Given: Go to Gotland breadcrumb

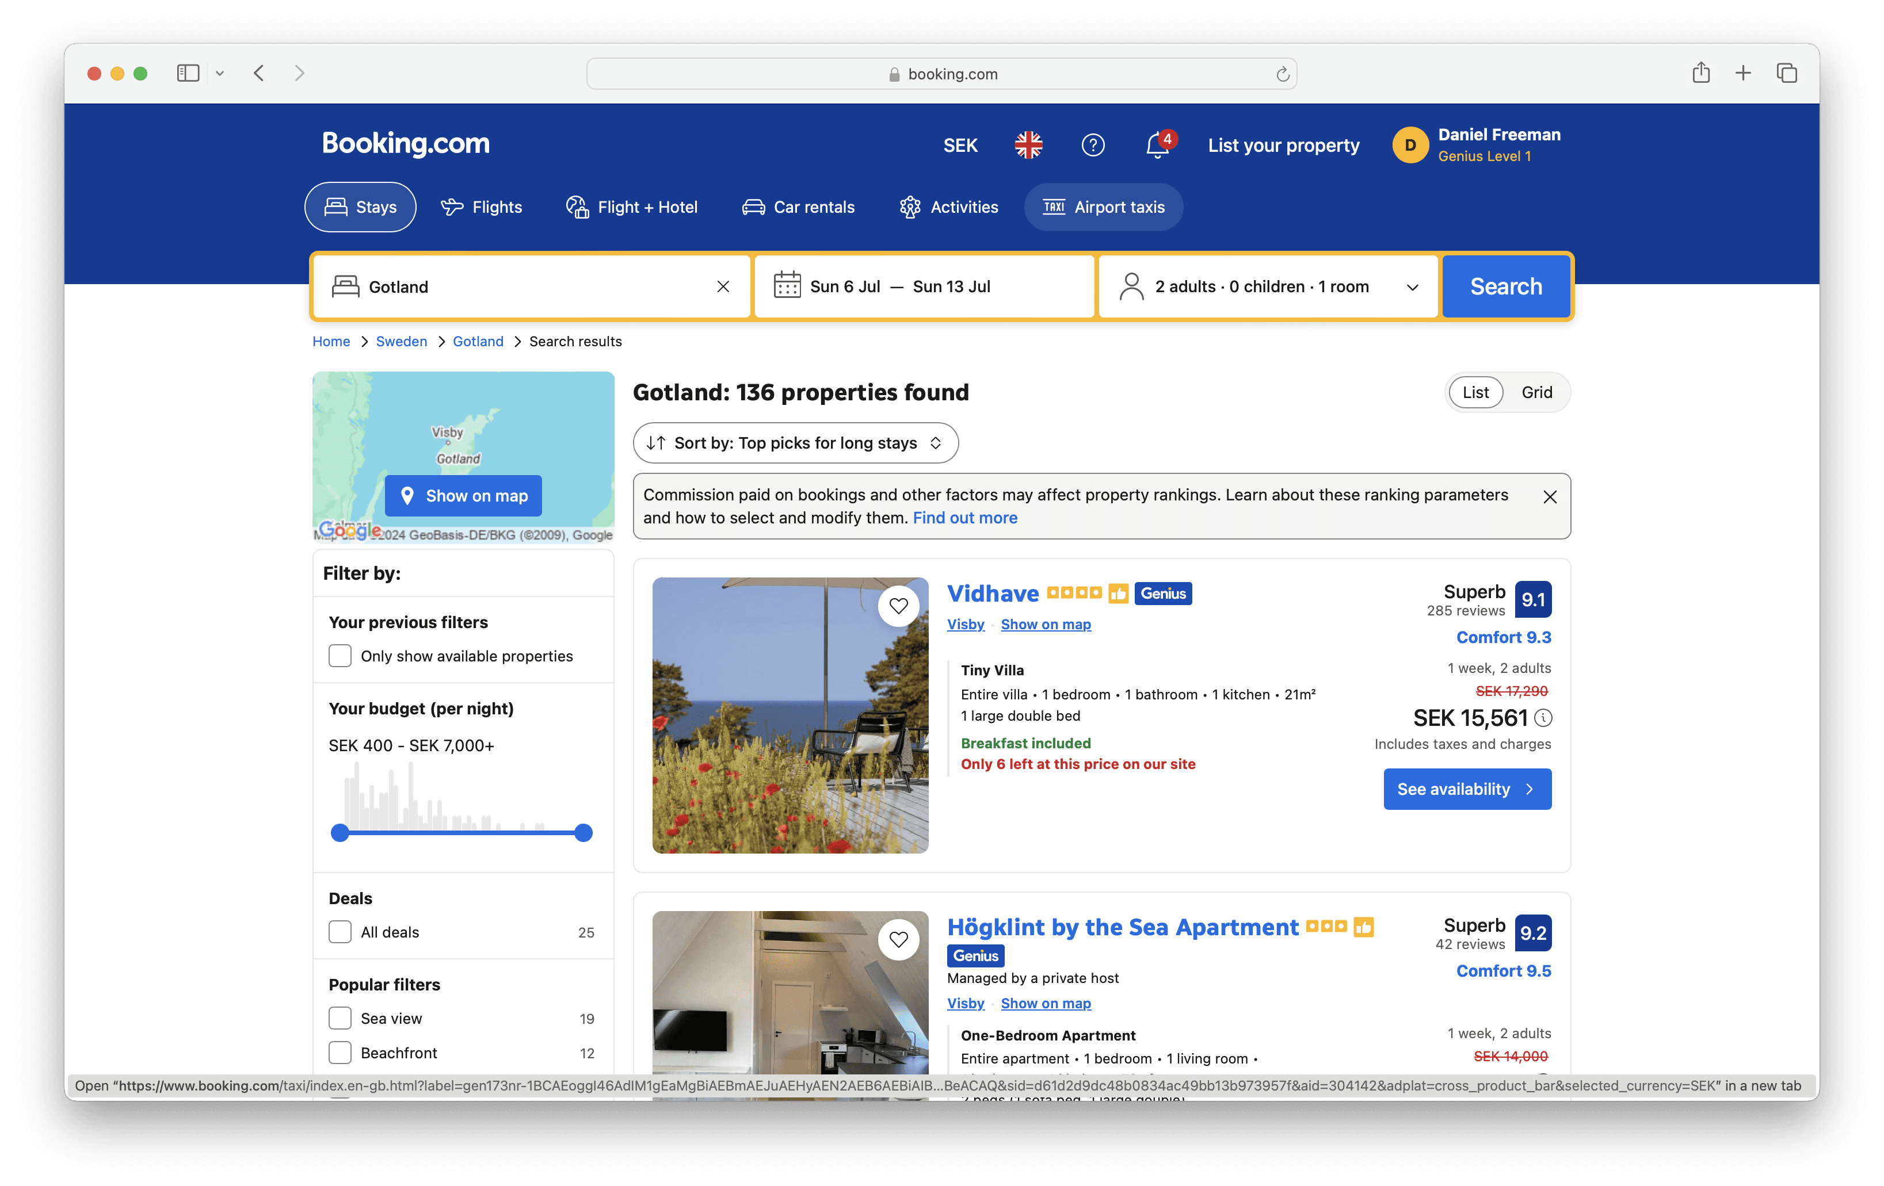Looking at the screenshot, I should coord(478,341).
